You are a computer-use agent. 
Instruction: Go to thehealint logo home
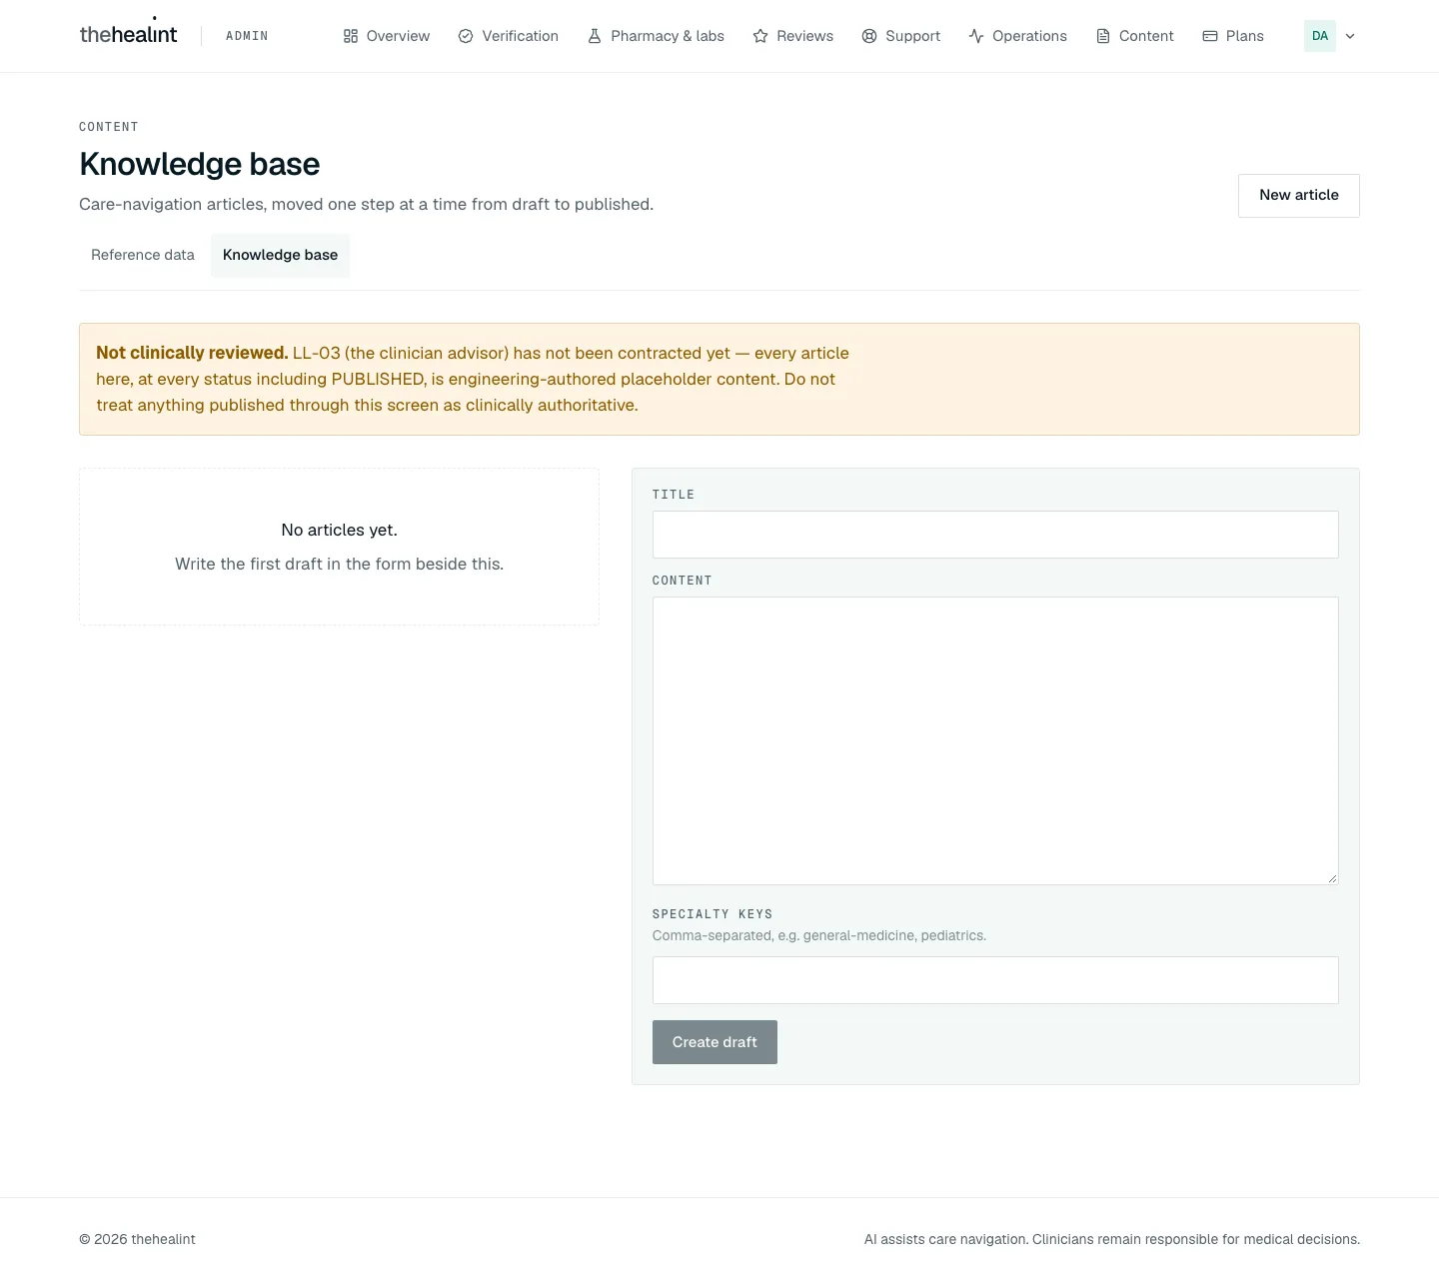128,34
